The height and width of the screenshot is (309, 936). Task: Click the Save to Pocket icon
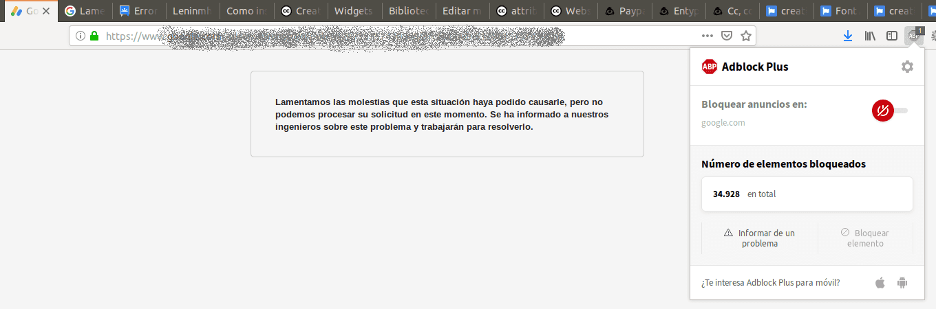(x=727, y=36)
